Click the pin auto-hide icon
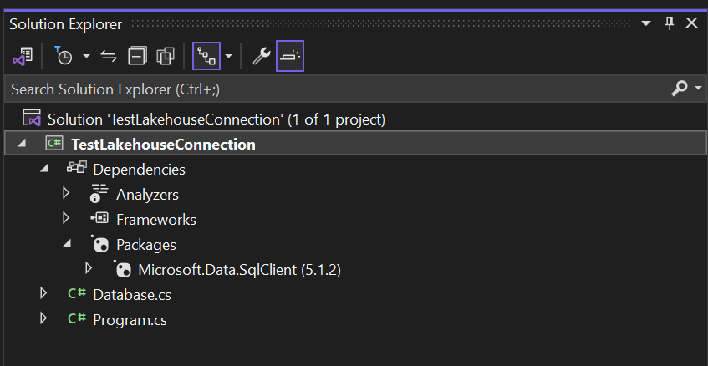This screenshot has height=366, width=708. click(x=669, y=23)
